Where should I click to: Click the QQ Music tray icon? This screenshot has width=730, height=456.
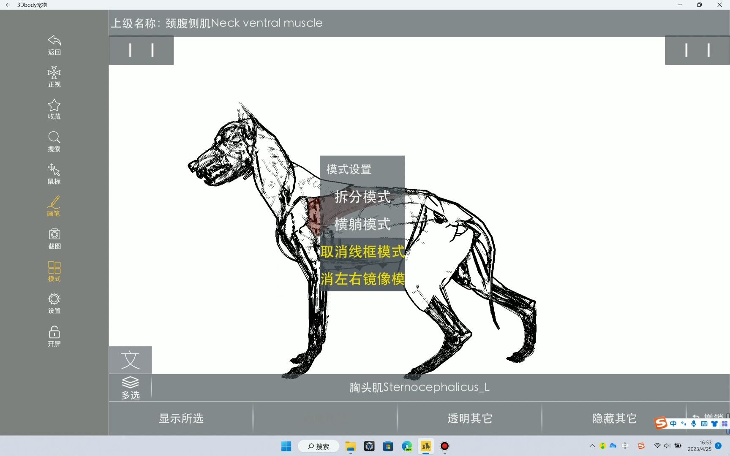pos(602,446)
